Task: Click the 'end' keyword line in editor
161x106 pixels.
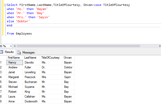Action: coord(9,25)
